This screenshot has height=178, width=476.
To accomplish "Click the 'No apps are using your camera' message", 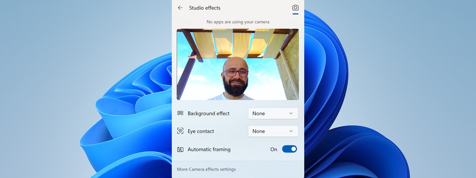I will click(238, 22).
